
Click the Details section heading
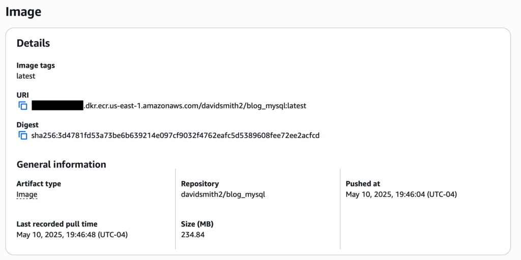click(x=33, y=43)
